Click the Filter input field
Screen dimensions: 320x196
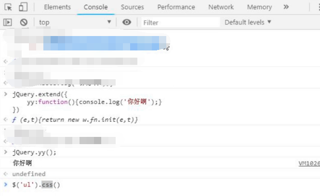(x=180, y=23)
